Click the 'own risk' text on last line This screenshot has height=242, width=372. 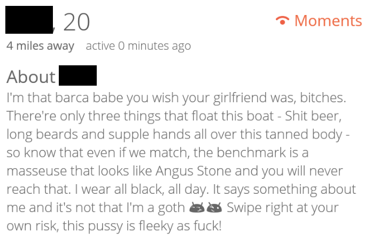click(x=32, y=226)
